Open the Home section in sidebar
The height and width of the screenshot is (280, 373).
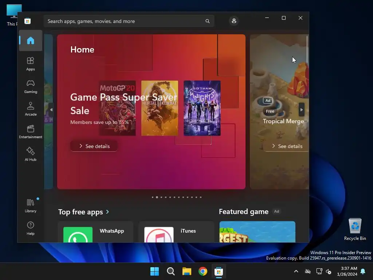click(x=31, y=40)
